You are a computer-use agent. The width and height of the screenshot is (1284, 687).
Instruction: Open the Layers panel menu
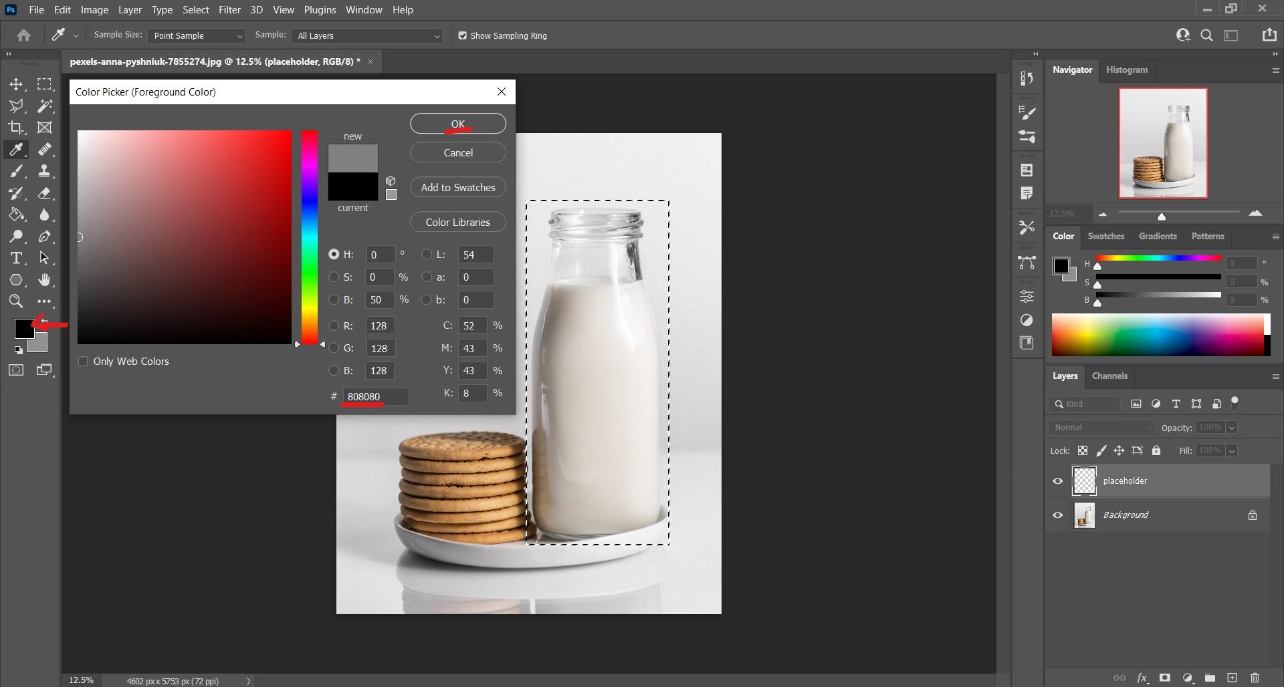[1275, 376]
